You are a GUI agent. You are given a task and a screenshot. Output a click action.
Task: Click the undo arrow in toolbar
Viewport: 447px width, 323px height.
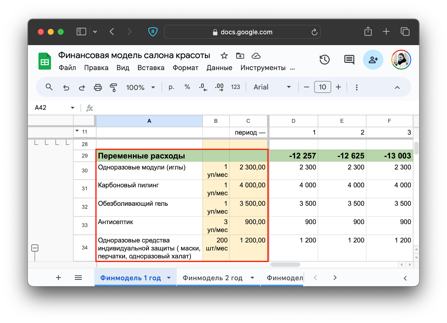point(66,87)
